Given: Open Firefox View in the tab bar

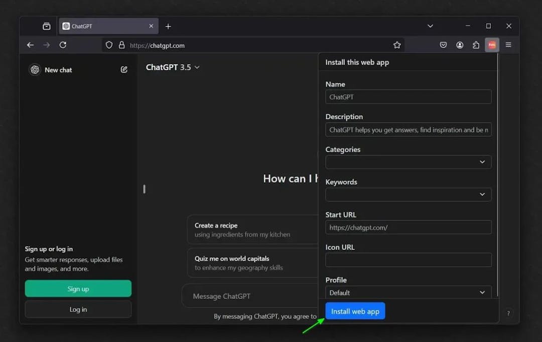Looking at the screenshot, I should [x=46, y=26].
